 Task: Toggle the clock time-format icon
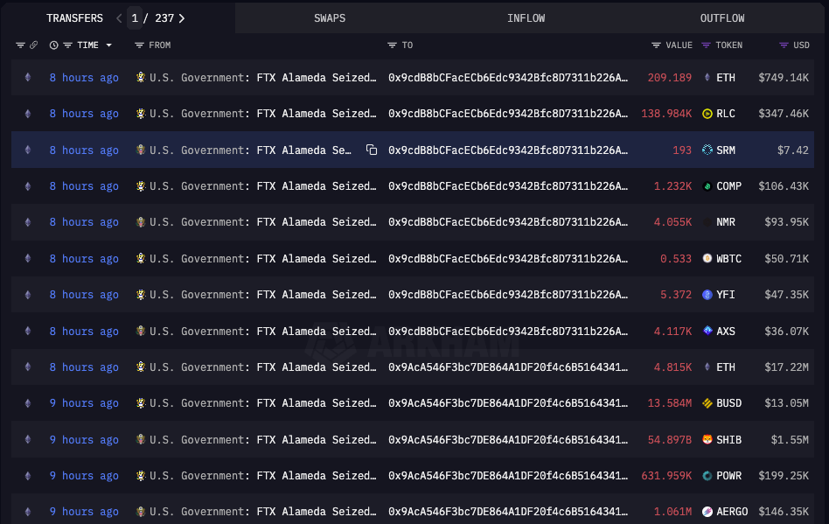53,45
